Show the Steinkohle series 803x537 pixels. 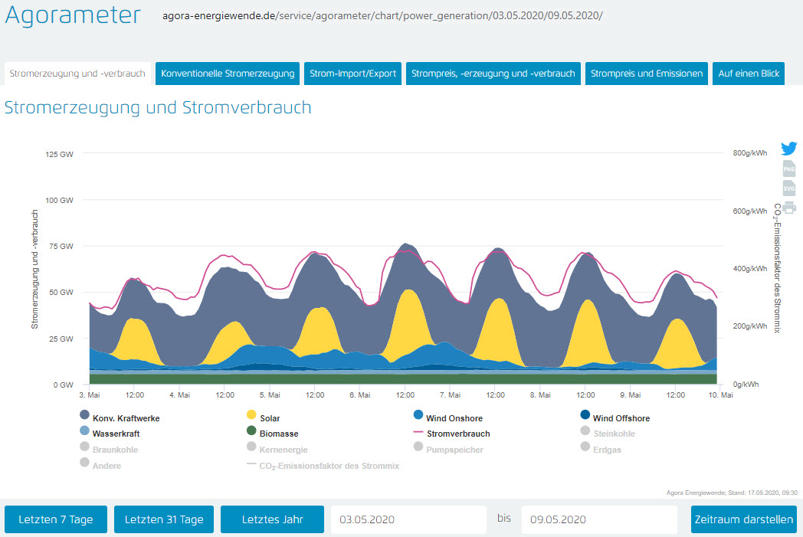pyautogui.click(x=608, y=434)
